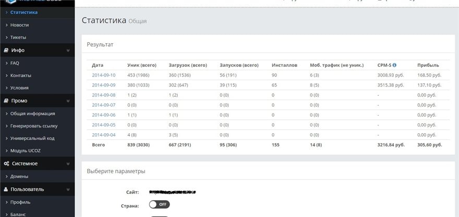This screenshot has height=217, width=459.
Task: Open Модуль UCOZ in sidebar
Action: point(26,151)
